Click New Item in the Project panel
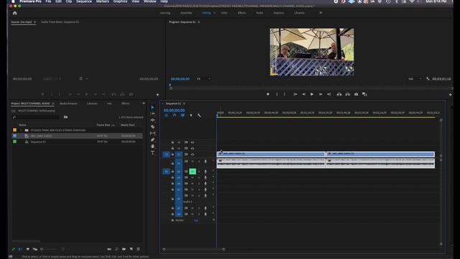 tap(131, 249)
